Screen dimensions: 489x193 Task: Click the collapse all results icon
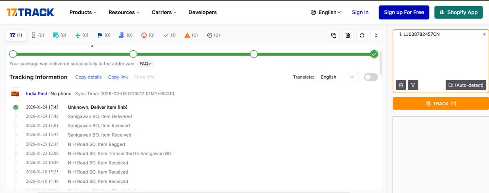coord(376,35)
